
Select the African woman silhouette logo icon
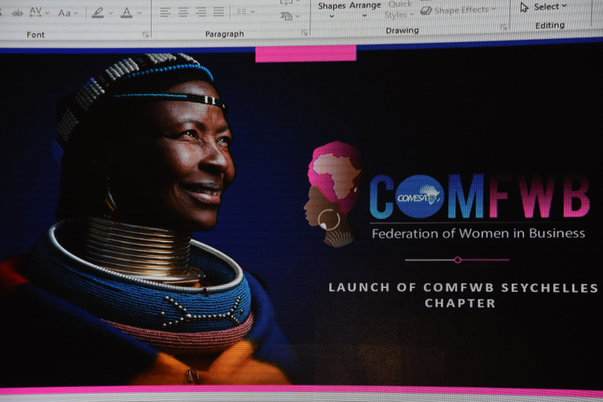click(x=334, y=195)
